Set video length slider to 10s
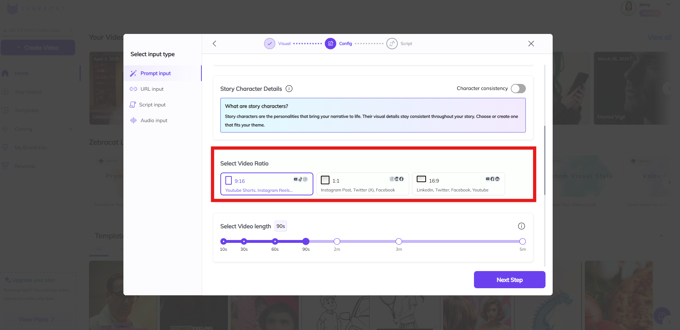The image size is (680, 330). tap(224, 241)
